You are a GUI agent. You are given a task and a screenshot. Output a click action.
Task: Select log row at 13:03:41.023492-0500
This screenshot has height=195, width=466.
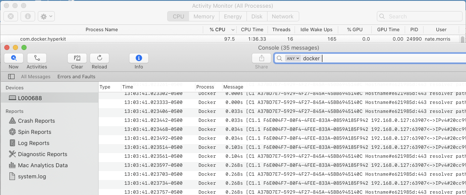pyautogui.click(x=283, y=138)
